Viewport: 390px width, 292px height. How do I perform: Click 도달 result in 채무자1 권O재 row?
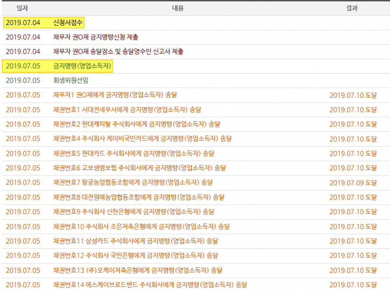pyautogui.click(x=353, y=95)
